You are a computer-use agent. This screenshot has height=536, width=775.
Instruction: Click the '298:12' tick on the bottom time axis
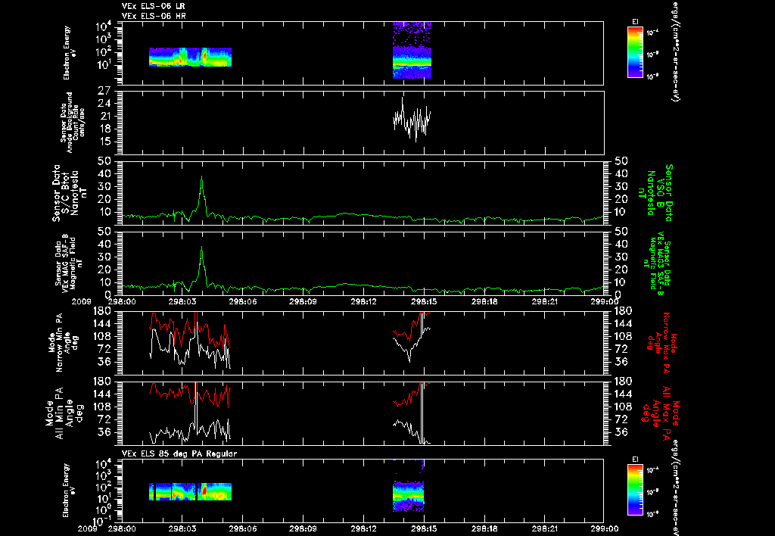tap(363, 528)
